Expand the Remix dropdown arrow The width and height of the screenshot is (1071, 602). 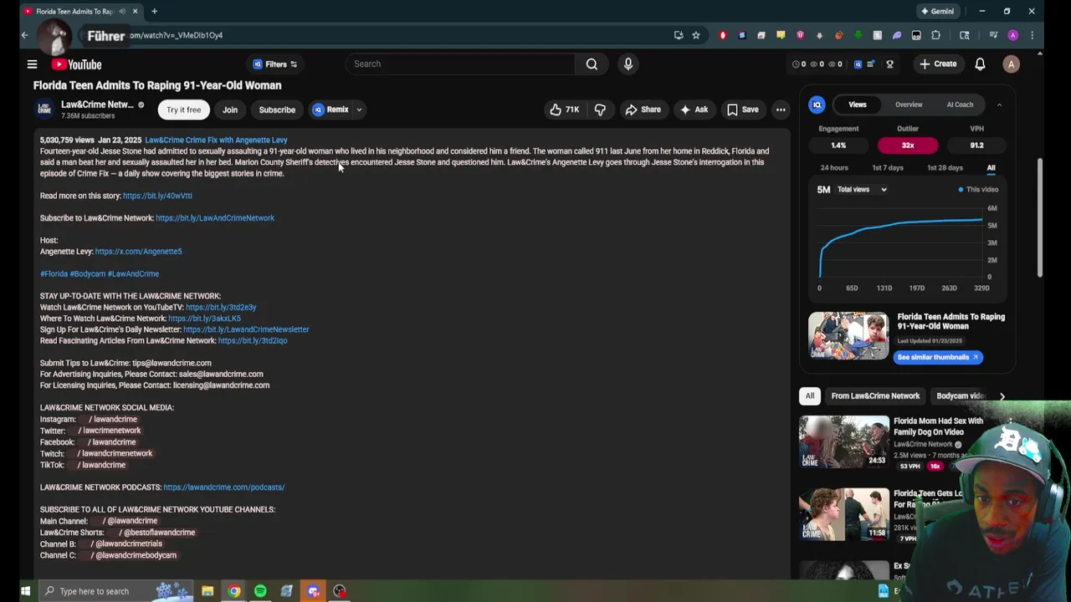coord(359,110)
